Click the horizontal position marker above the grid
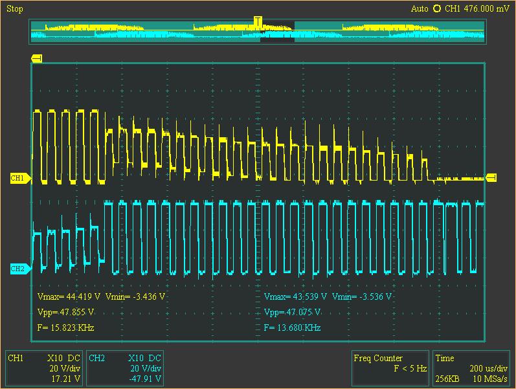The width and height of the screenshot is (516, 389). coord(36,59)
